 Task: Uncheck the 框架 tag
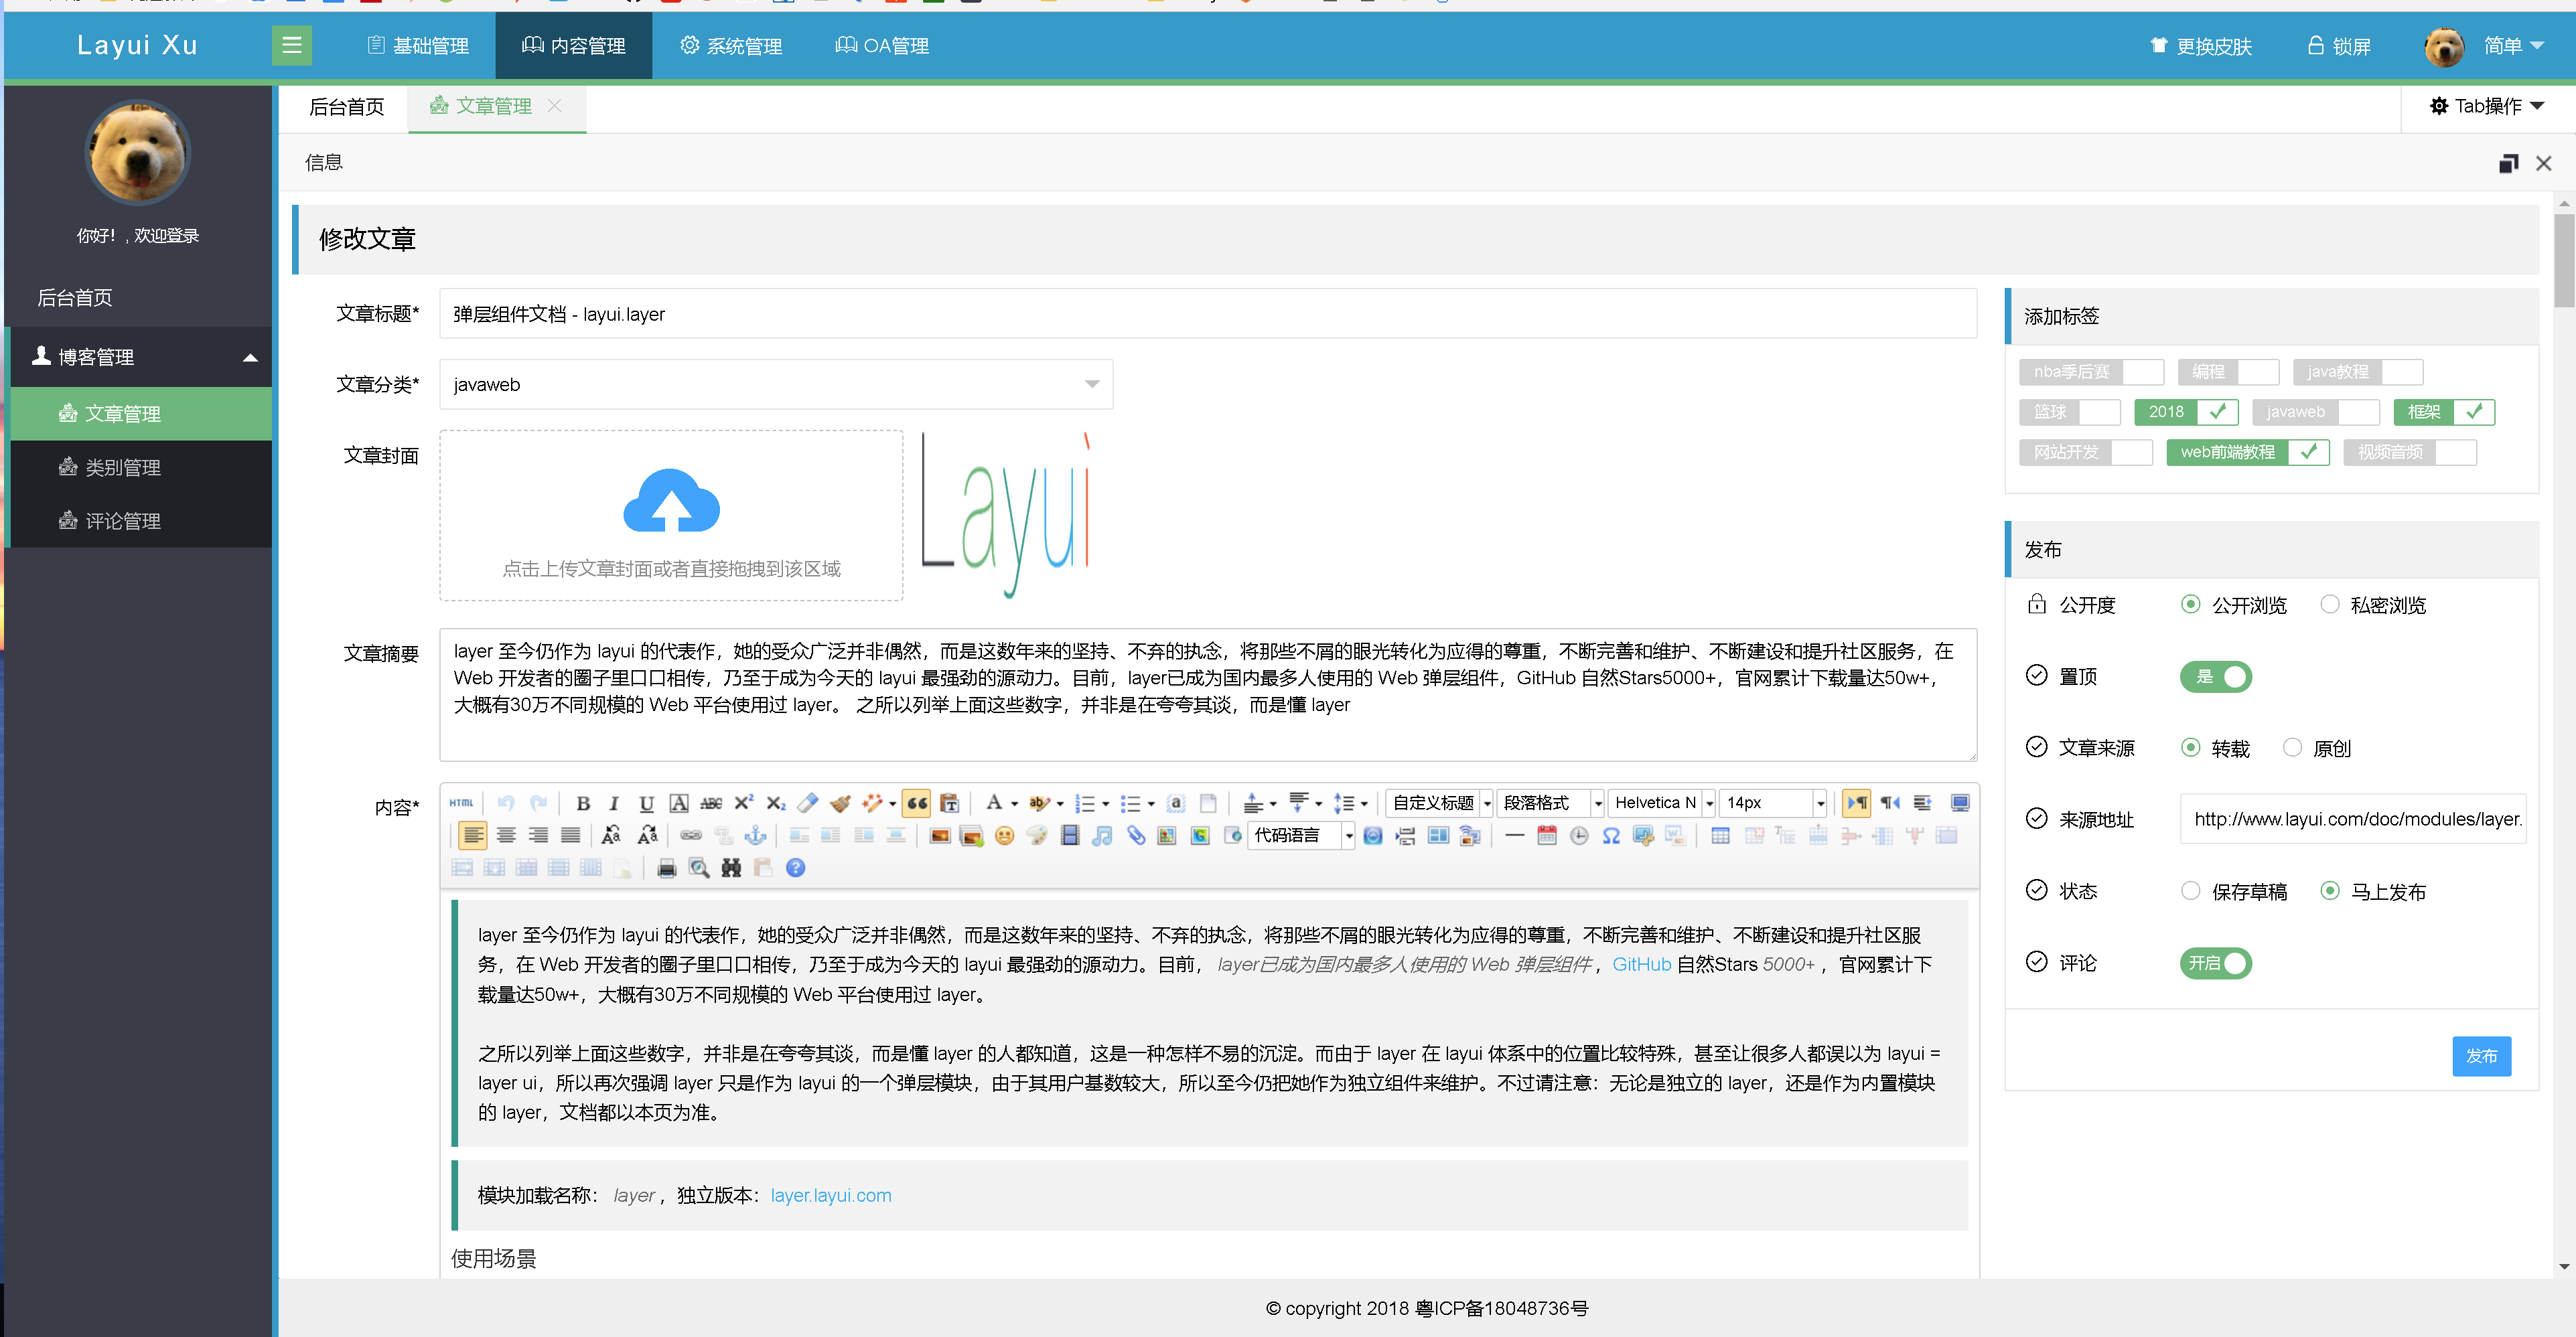point(2444,412)
